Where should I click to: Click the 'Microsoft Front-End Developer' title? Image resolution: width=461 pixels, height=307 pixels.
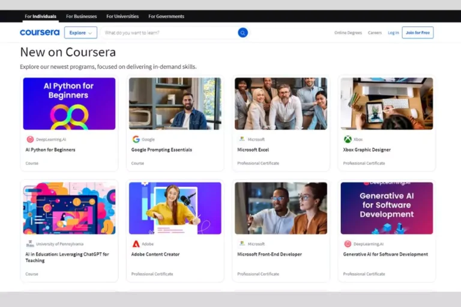tap(270, 254)
